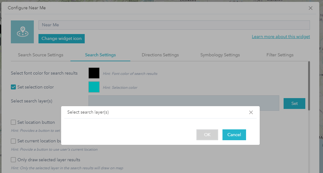Click the Hint: Selection color text

coord(120,88)
